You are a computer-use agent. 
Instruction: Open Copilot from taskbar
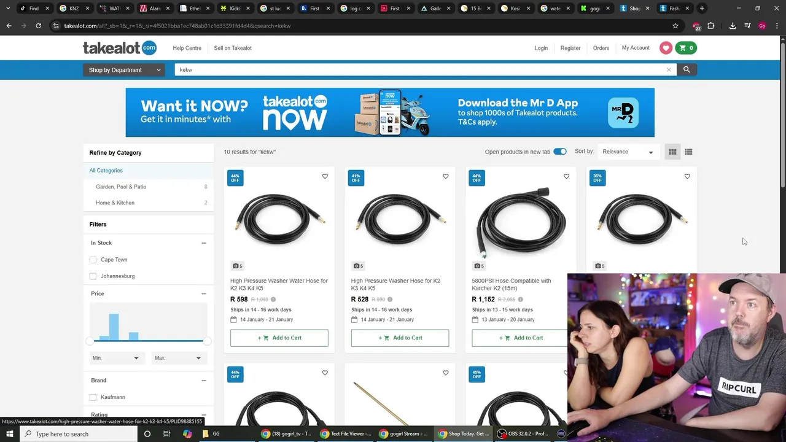coord(187,434)
